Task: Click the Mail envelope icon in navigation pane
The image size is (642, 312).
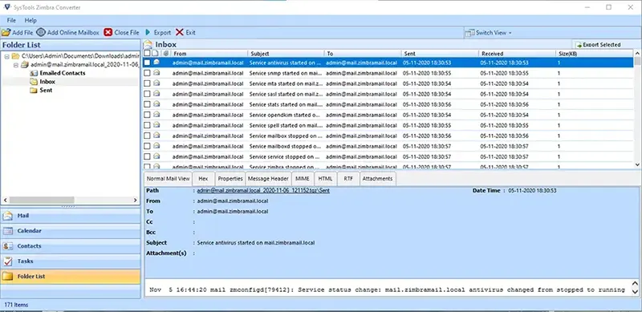Action: tap(8, 216)
